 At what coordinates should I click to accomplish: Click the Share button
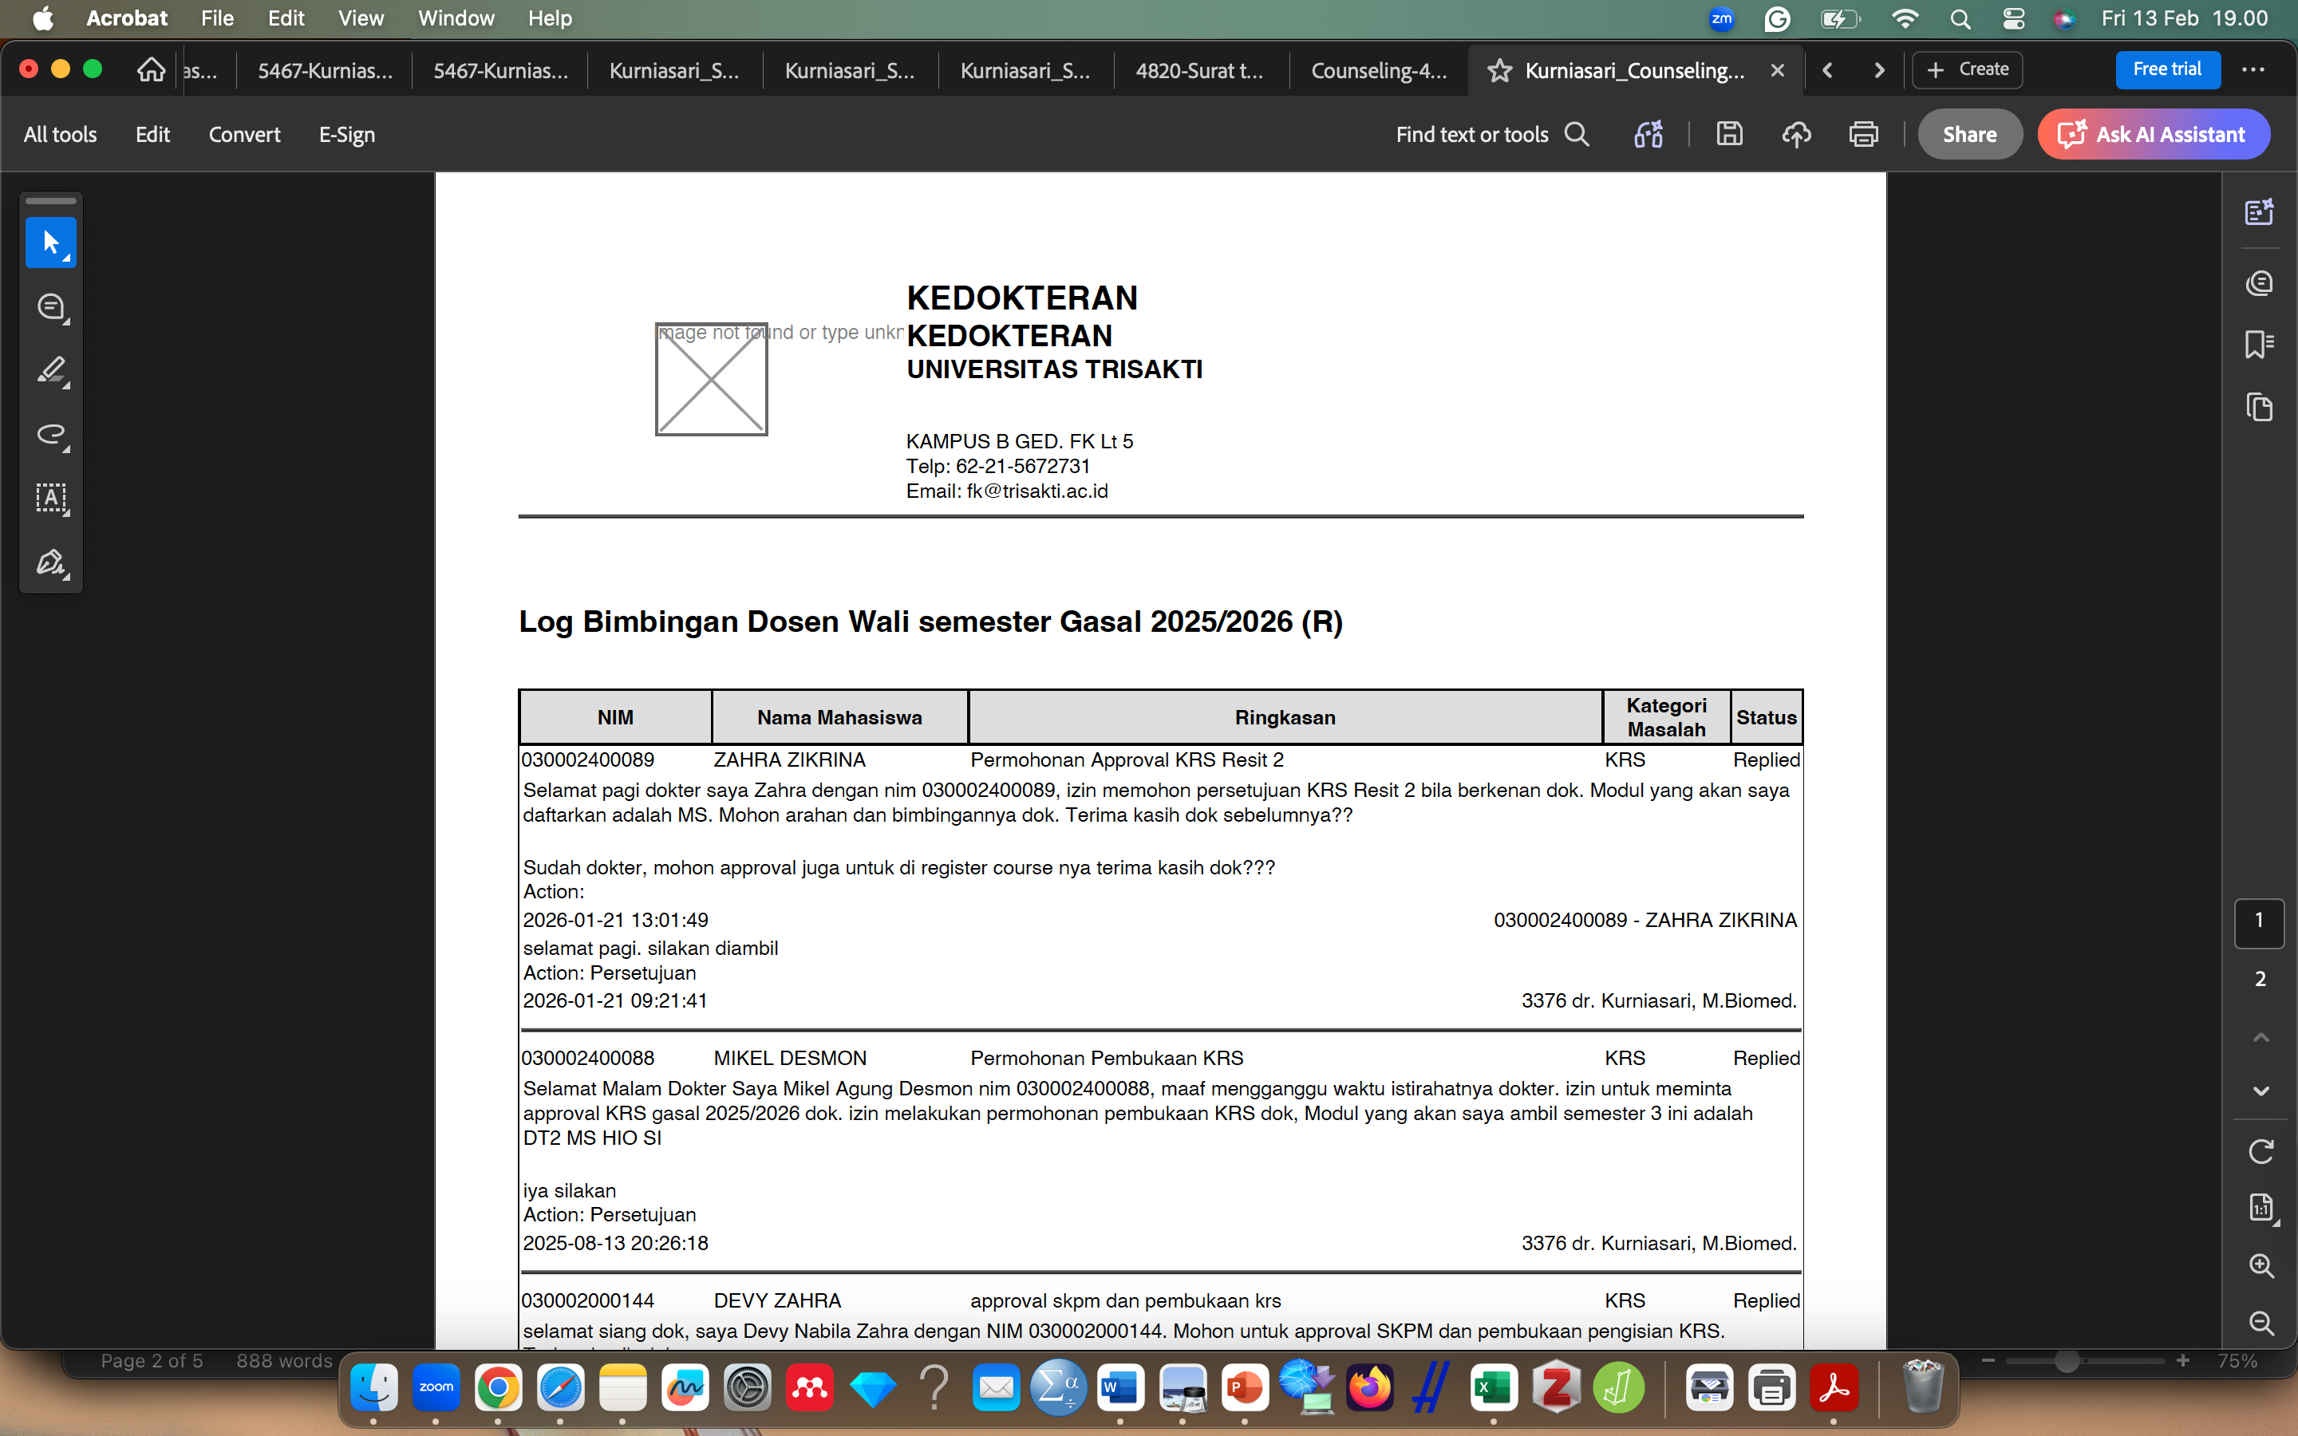tap(1969, 134)
